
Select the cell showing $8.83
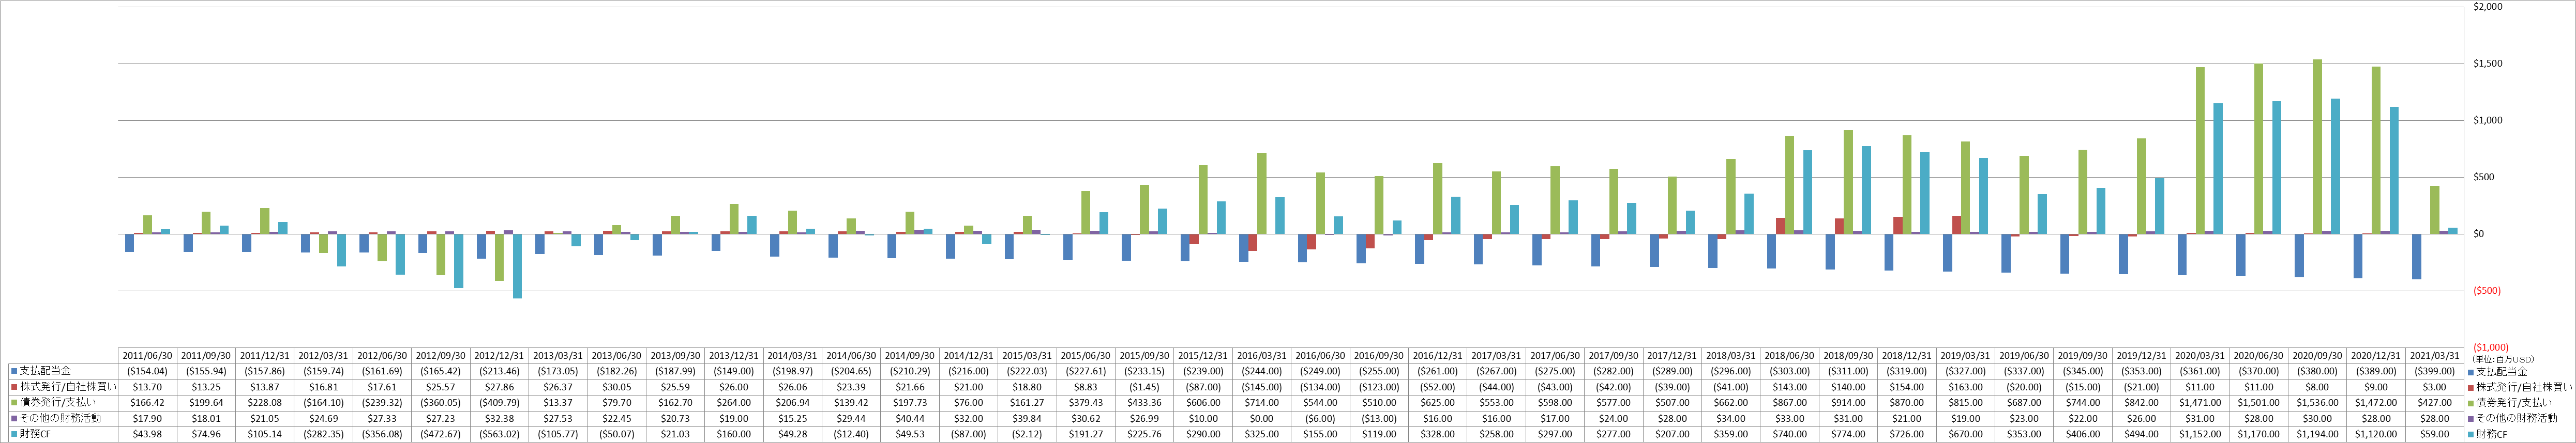tap(1086, 387)
